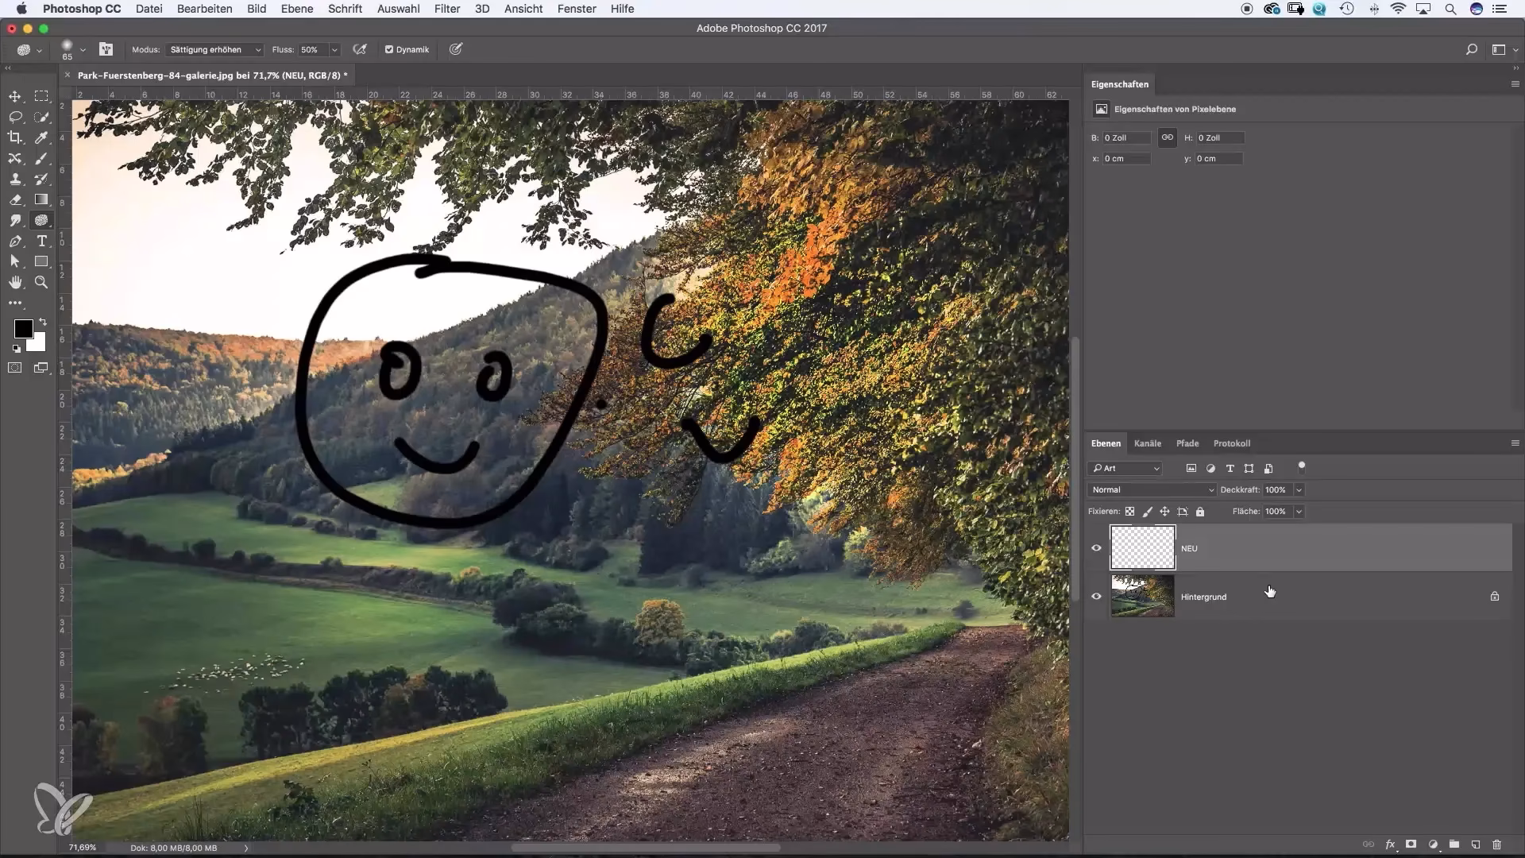Switch to the Kanäle tab

point(1147,443)
